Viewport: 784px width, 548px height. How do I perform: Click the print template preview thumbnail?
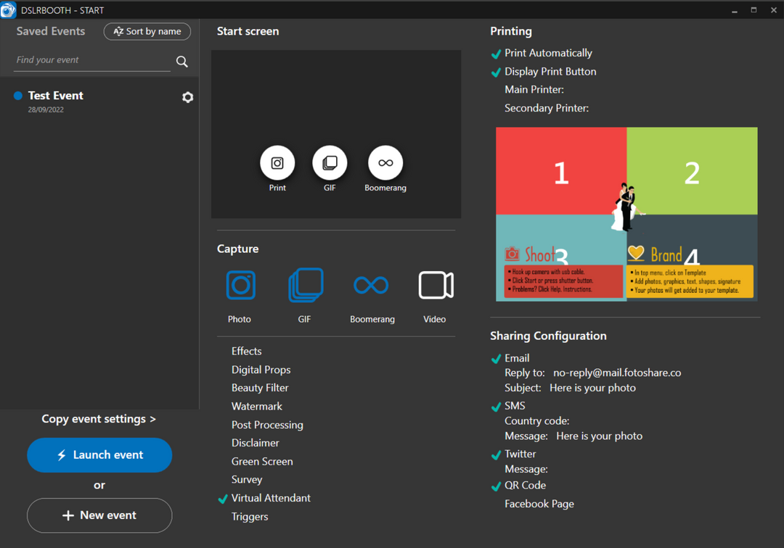coord(626,214)
